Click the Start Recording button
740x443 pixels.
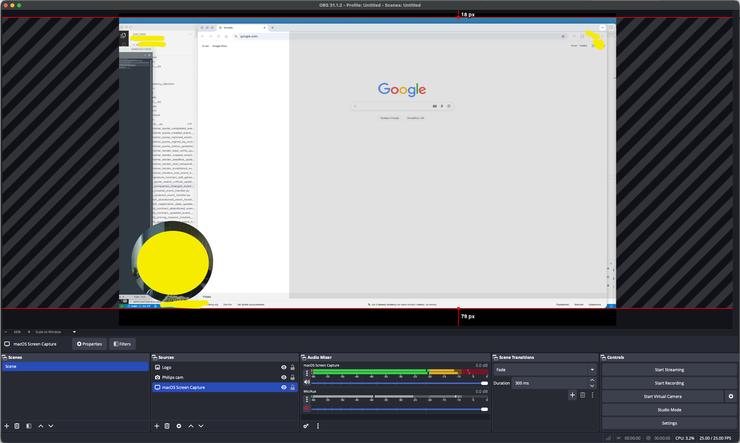(669, 383)
